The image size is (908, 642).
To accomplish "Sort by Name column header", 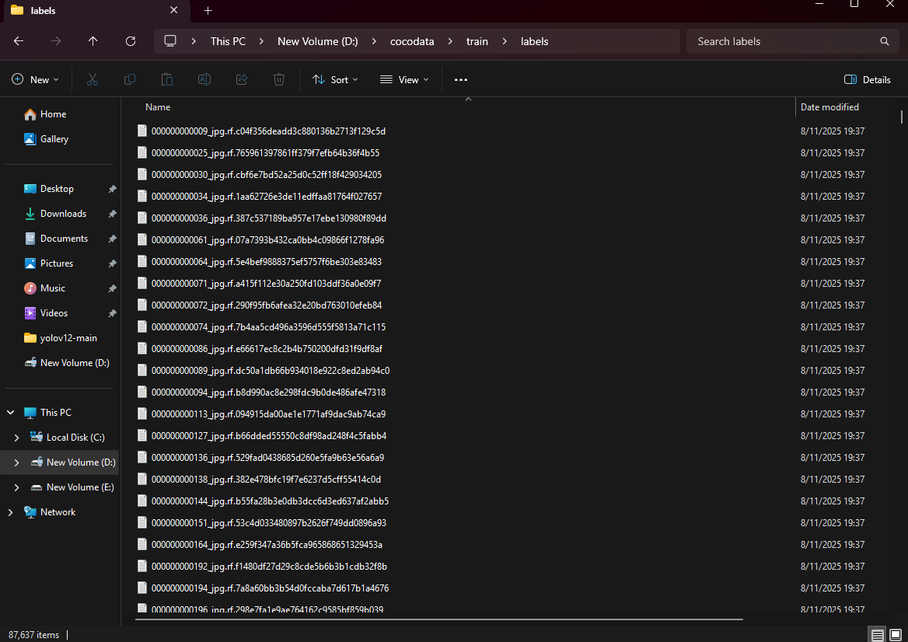I will point(158,107).
